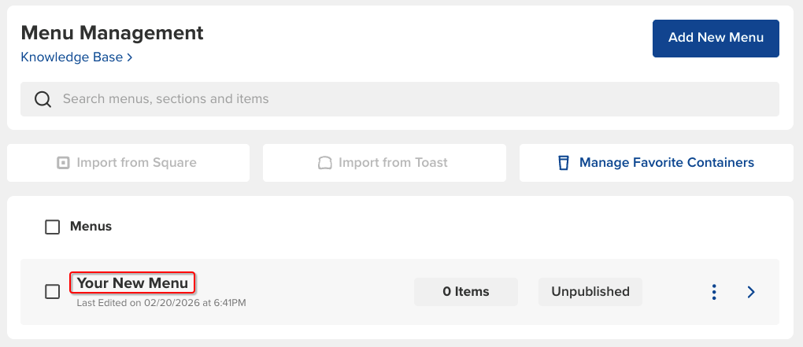Click the Toast bread icon
This screenshot has height=347, width=803.
tap(324, 163)
